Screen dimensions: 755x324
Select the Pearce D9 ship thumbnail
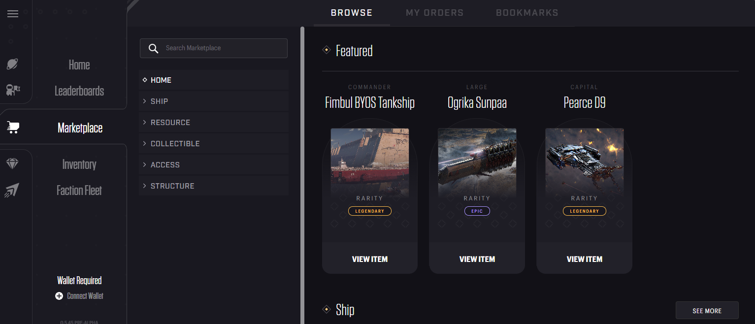point(585,162)
